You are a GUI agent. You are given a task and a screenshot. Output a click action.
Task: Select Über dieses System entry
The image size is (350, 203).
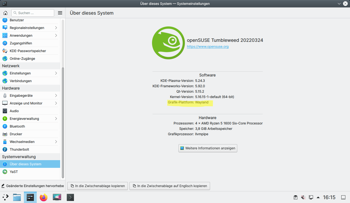click(x=30, y=164)
